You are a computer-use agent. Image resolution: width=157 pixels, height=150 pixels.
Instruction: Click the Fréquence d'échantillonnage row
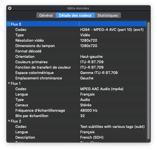(77, 111)
